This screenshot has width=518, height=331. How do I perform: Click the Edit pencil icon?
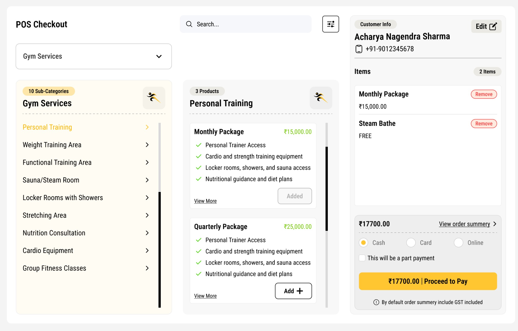[493, 26]
